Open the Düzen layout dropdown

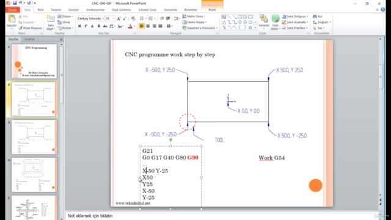(x=65, y=16)
